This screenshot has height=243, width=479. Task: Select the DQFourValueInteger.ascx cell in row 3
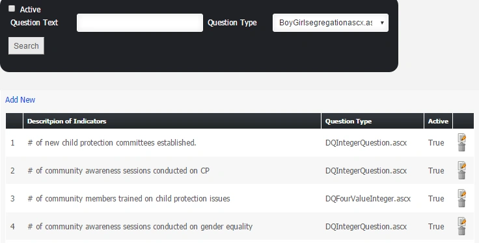[x=368, y=199]
